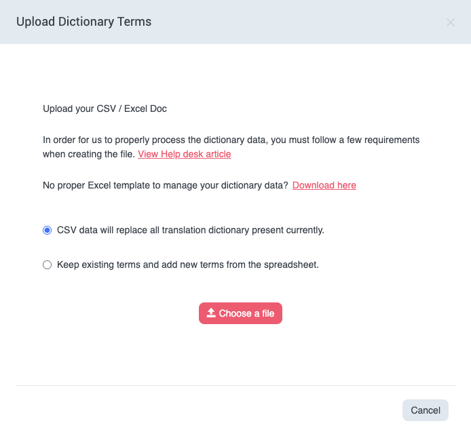Click the upload arrow icon

tap(211, 313)
